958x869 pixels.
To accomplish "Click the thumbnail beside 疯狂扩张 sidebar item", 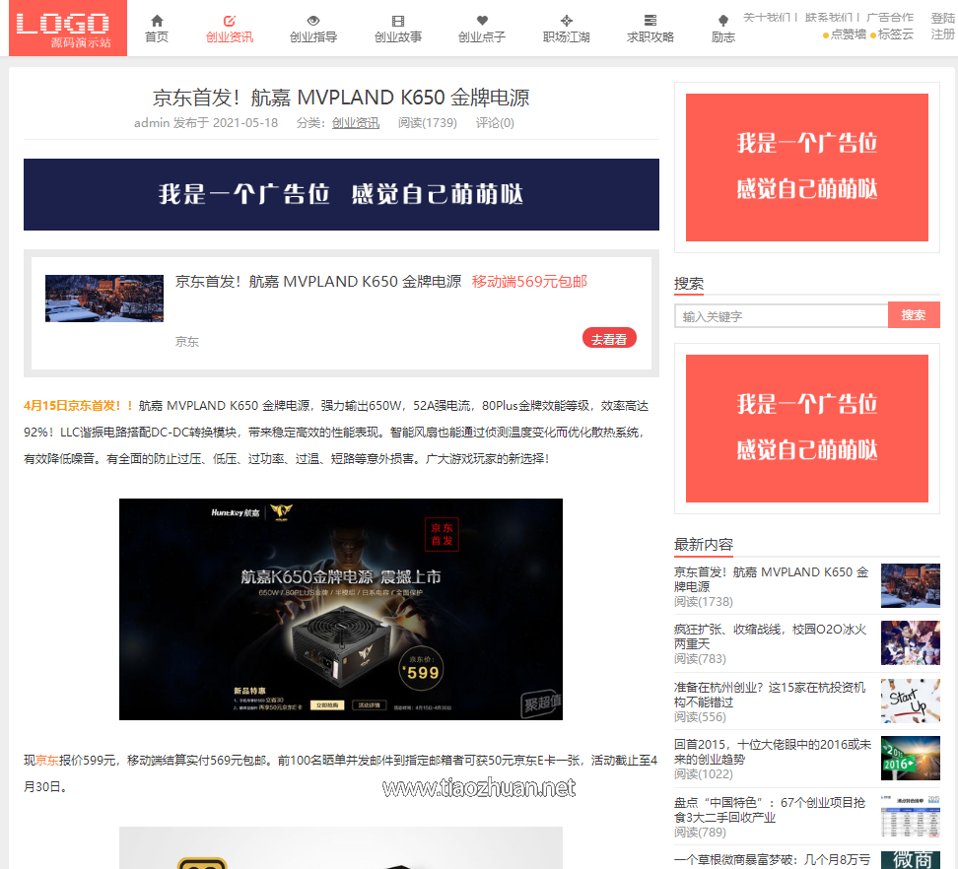I will click(911, 643).
